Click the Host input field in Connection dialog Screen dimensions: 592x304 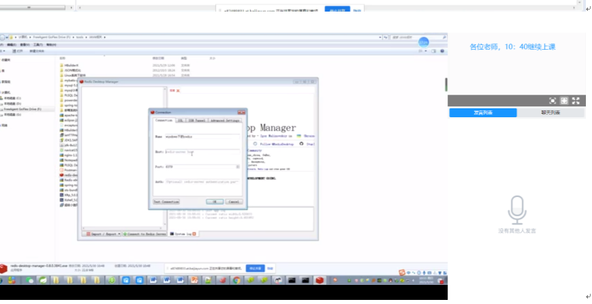pyautogui.click(x=202, y=153)
